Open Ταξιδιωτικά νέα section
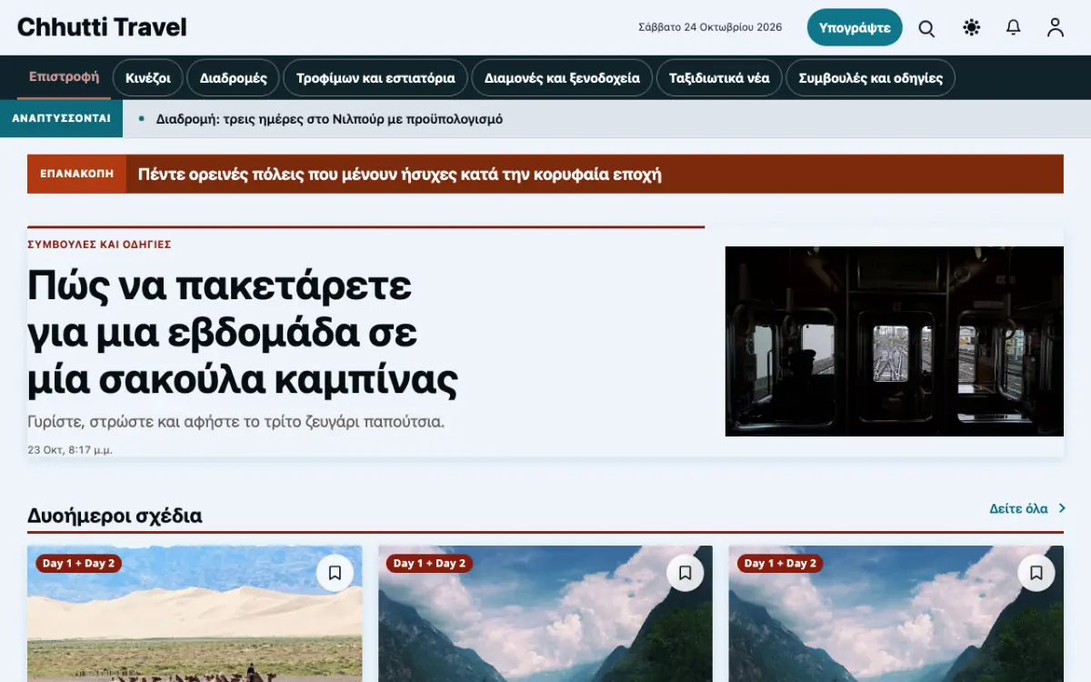This screenshot has width=1091, height=682. click(719, 78)
